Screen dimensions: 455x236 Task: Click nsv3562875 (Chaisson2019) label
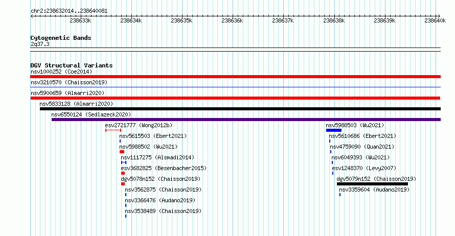(x=163, y=190)
